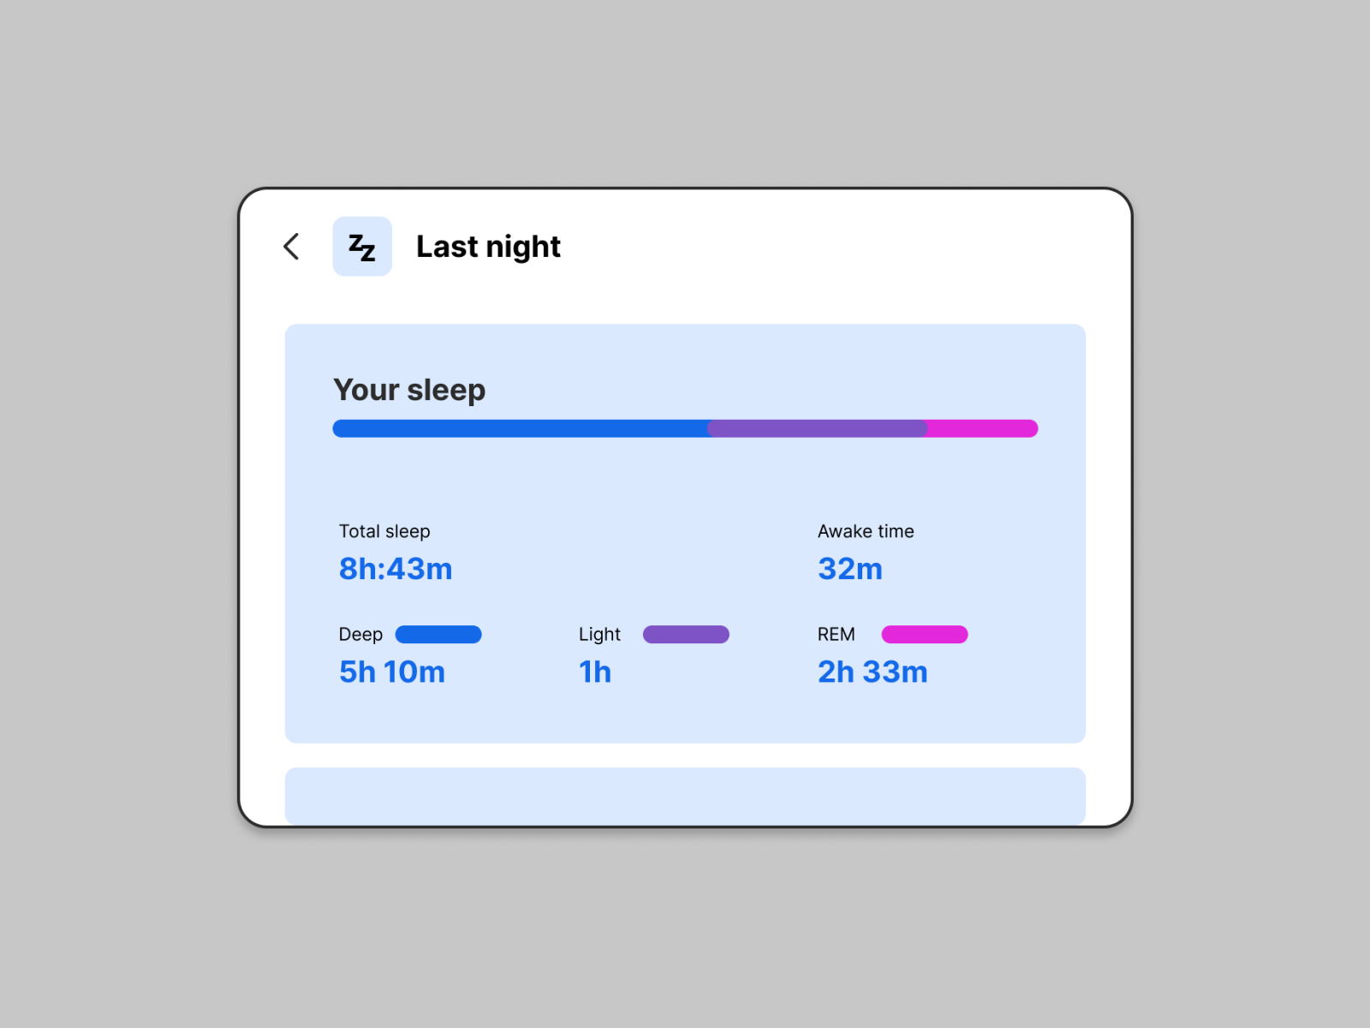Image resolution: width=1370 pixels, height=1028 pixels.
Task: Select the Light sleep purple pill icon
Action: click(x=685, y=634)
